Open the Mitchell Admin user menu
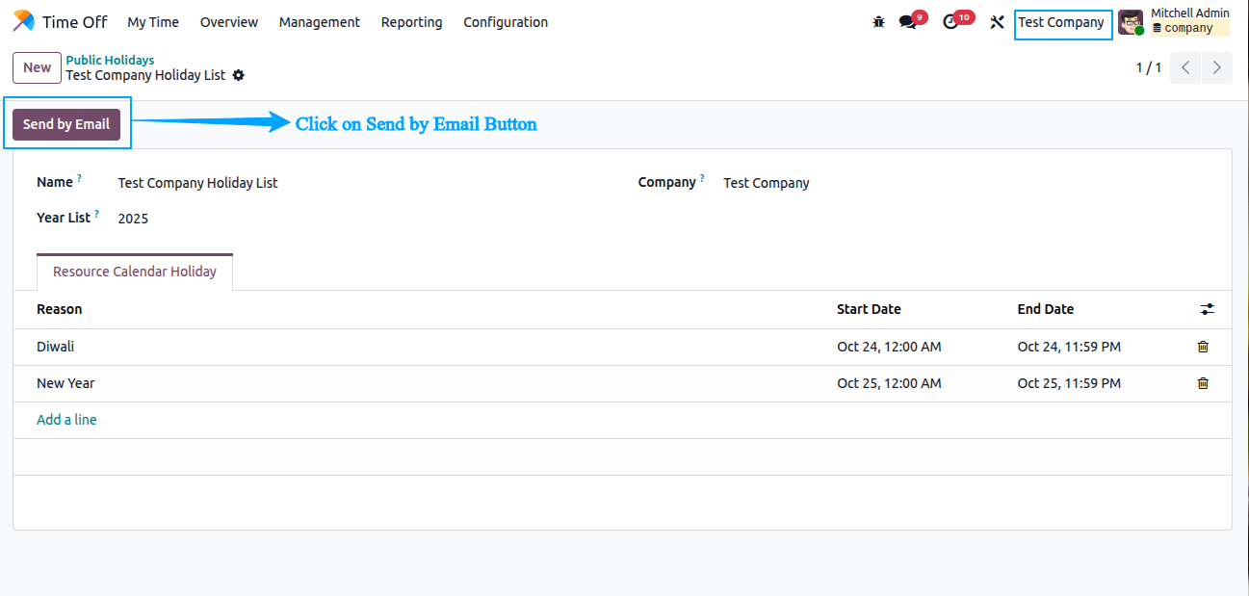 pos(1174,21)
